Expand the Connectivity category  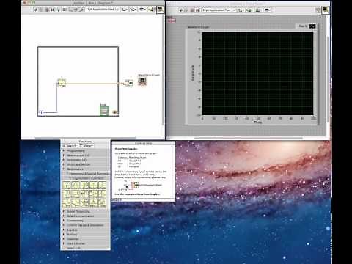(x=85, y=221)
